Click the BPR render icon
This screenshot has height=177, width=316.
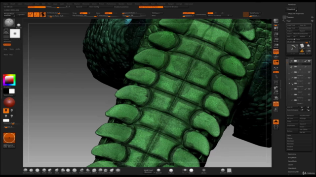click(x=276, y=21)
